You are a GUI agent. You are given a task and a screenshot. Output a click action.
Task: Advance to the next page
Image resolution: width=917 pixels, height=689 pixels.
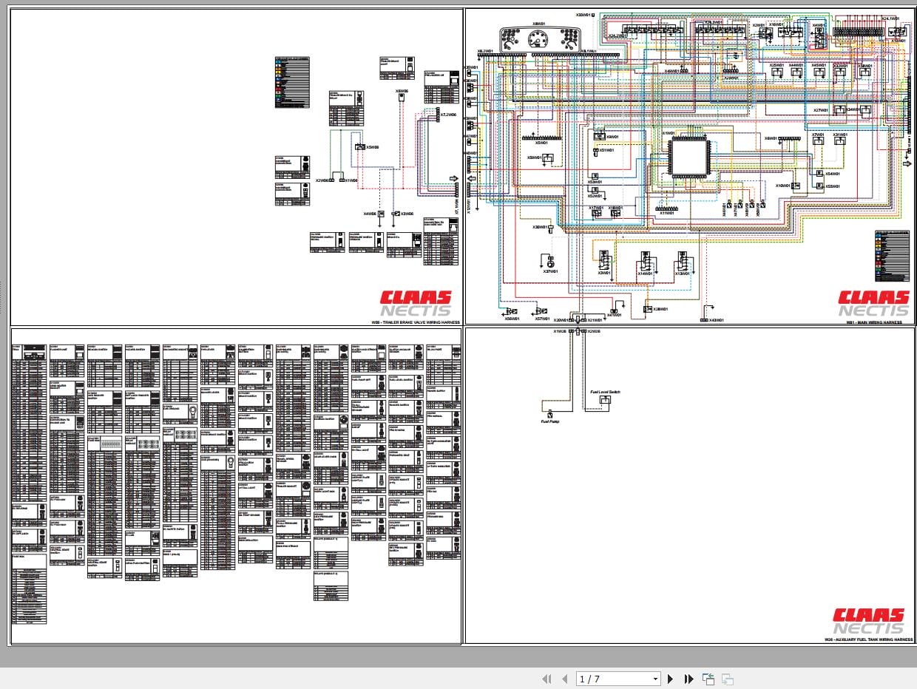[x=671, y=679]
